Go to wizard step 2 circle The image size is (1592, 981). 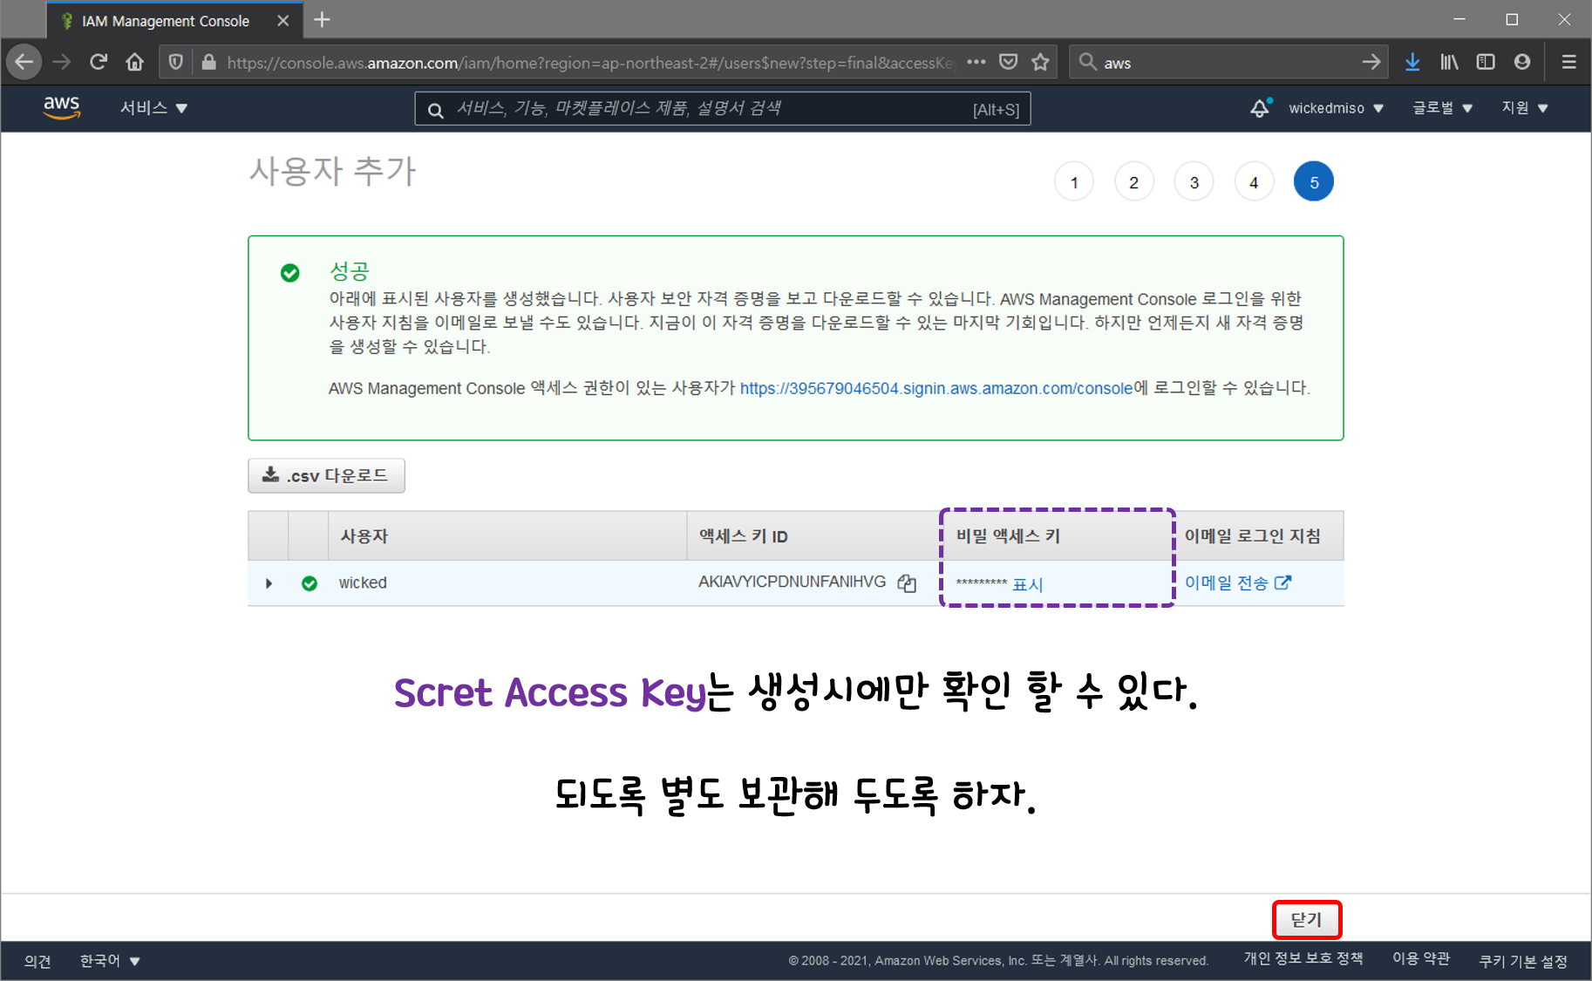tap(1134, 181)
